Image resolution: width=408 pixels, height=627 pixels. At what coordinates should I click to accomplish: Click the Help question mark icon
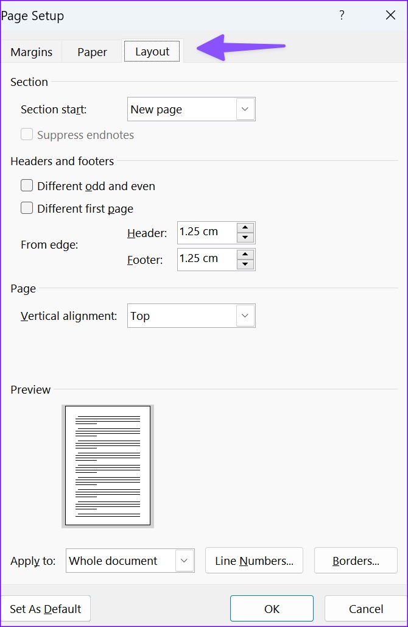coord(342,15)
